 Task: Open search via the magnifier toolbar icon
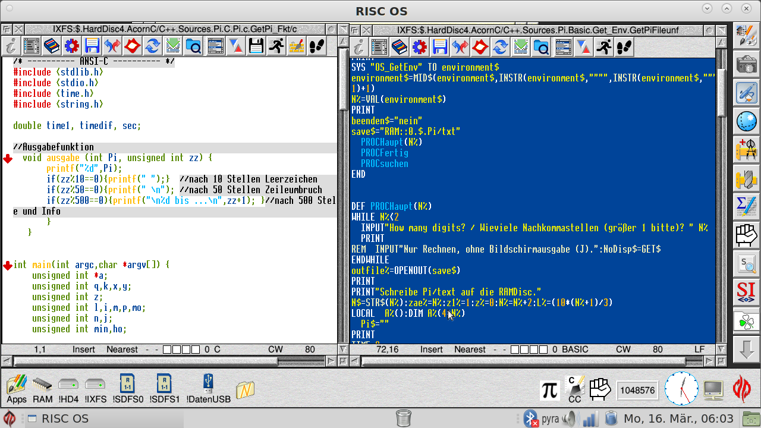coord(193,46)
